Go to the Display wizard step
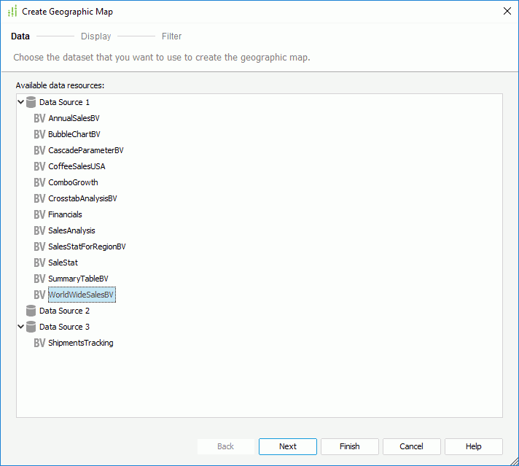The image size is (519, 466). tap(96, 36)
